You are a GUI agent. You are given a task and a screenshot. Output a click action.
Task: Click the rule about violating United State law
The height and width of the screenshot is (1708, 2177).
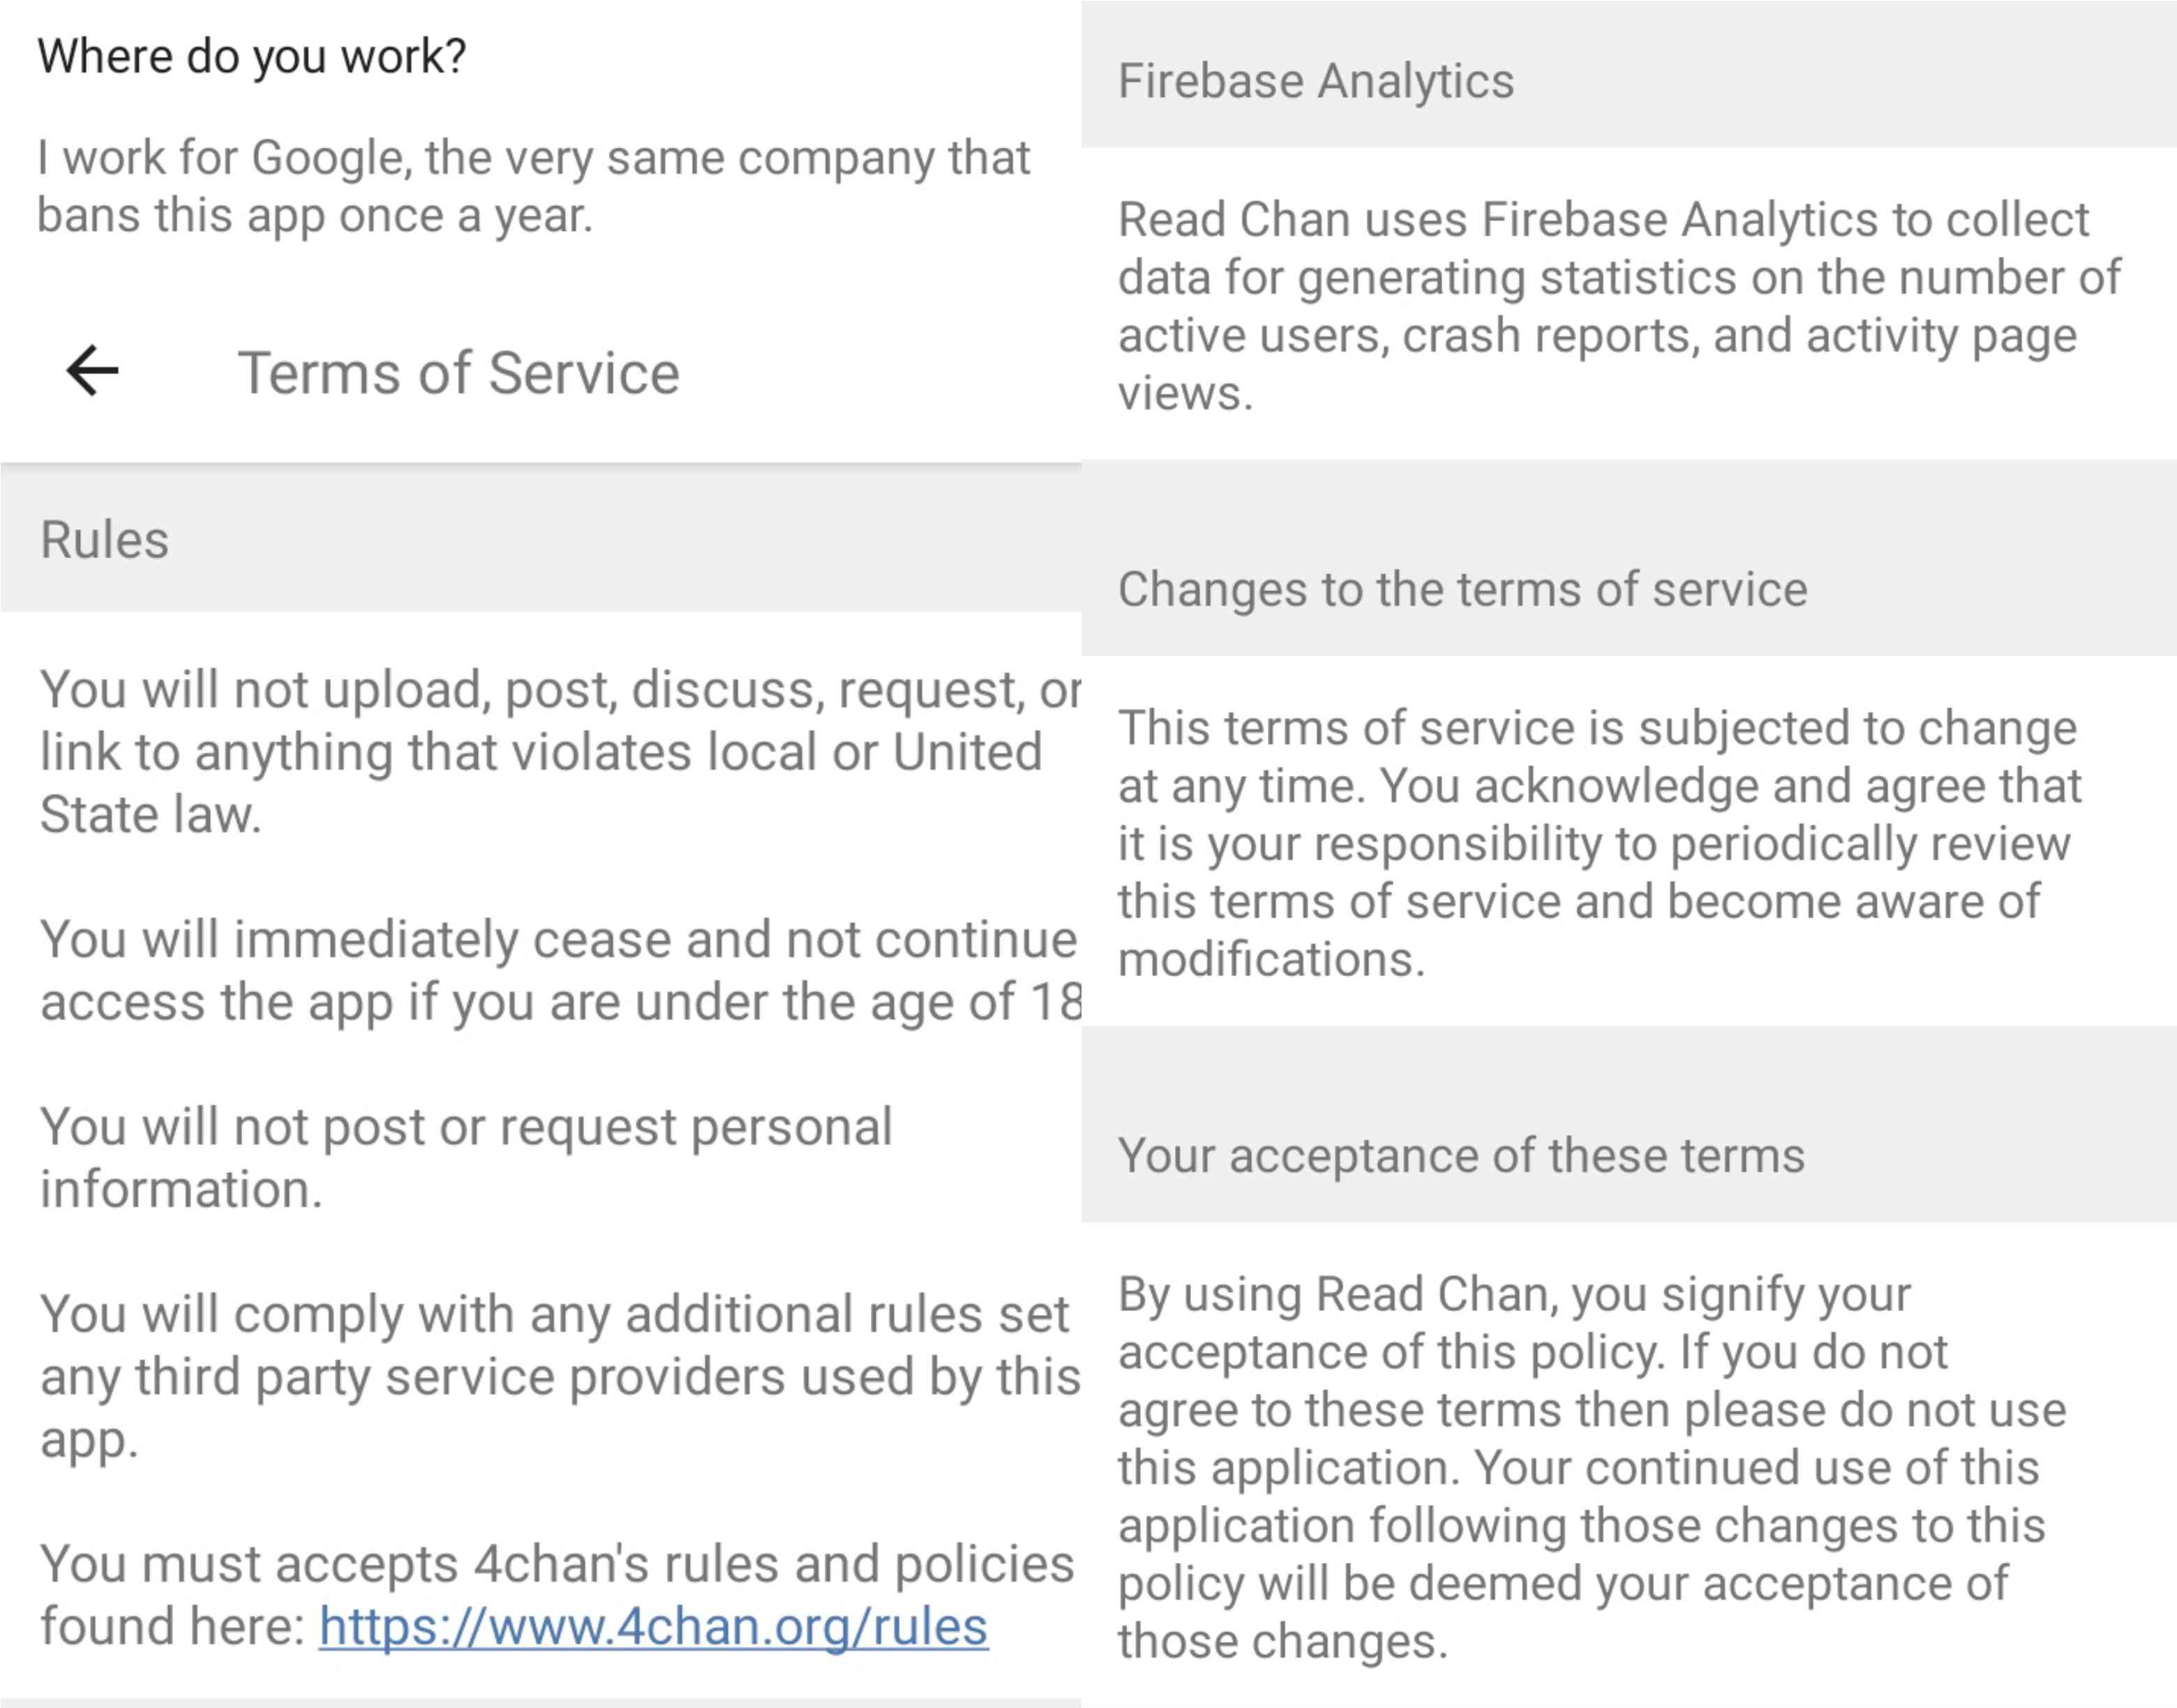point(540,751)
